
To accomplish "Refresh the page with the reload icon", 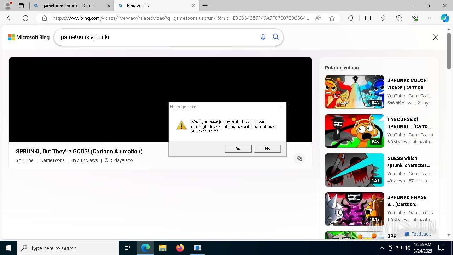I will tap(25, 18).
